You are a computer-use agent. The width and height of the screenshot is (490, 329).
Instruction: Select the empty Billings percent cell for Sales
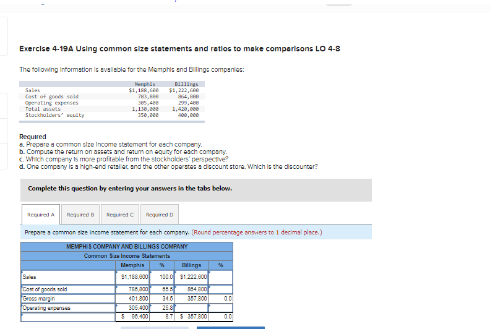221,277
